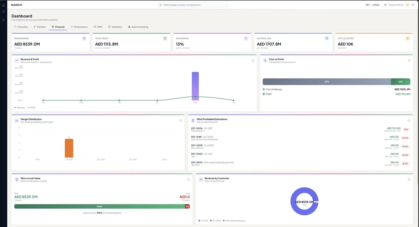Open the Performance tab
419x227 pixels.
[79, 27]
